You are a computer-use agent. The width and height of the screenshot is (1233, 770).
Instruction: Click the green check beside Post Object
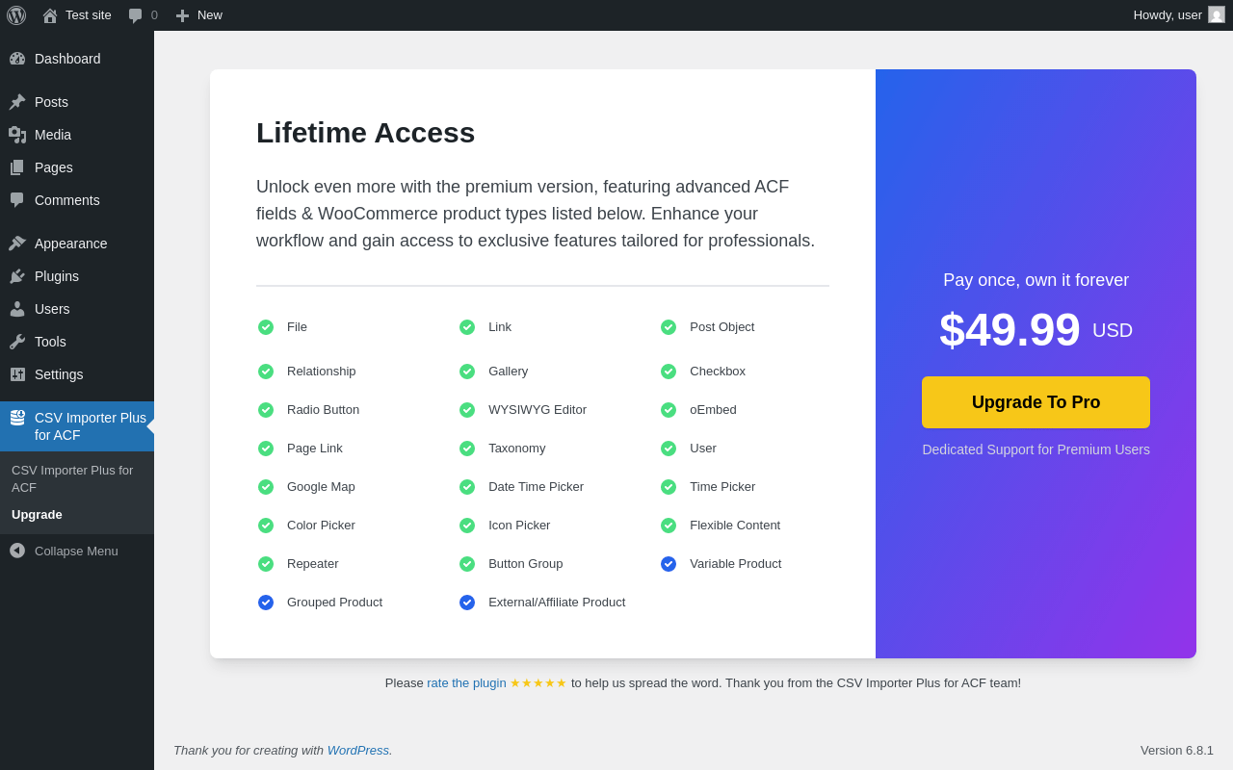pyautogui.click(x=669, y=327)
